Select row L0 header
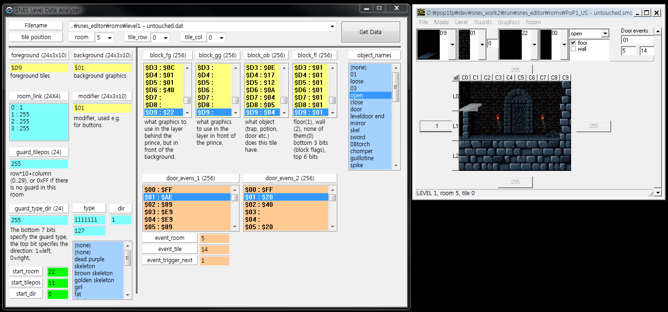 [x=456, y=96]
